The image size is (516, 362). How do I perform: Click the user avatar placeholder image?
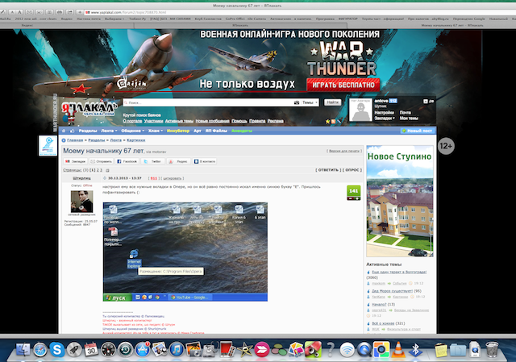(x=360, y=110)
